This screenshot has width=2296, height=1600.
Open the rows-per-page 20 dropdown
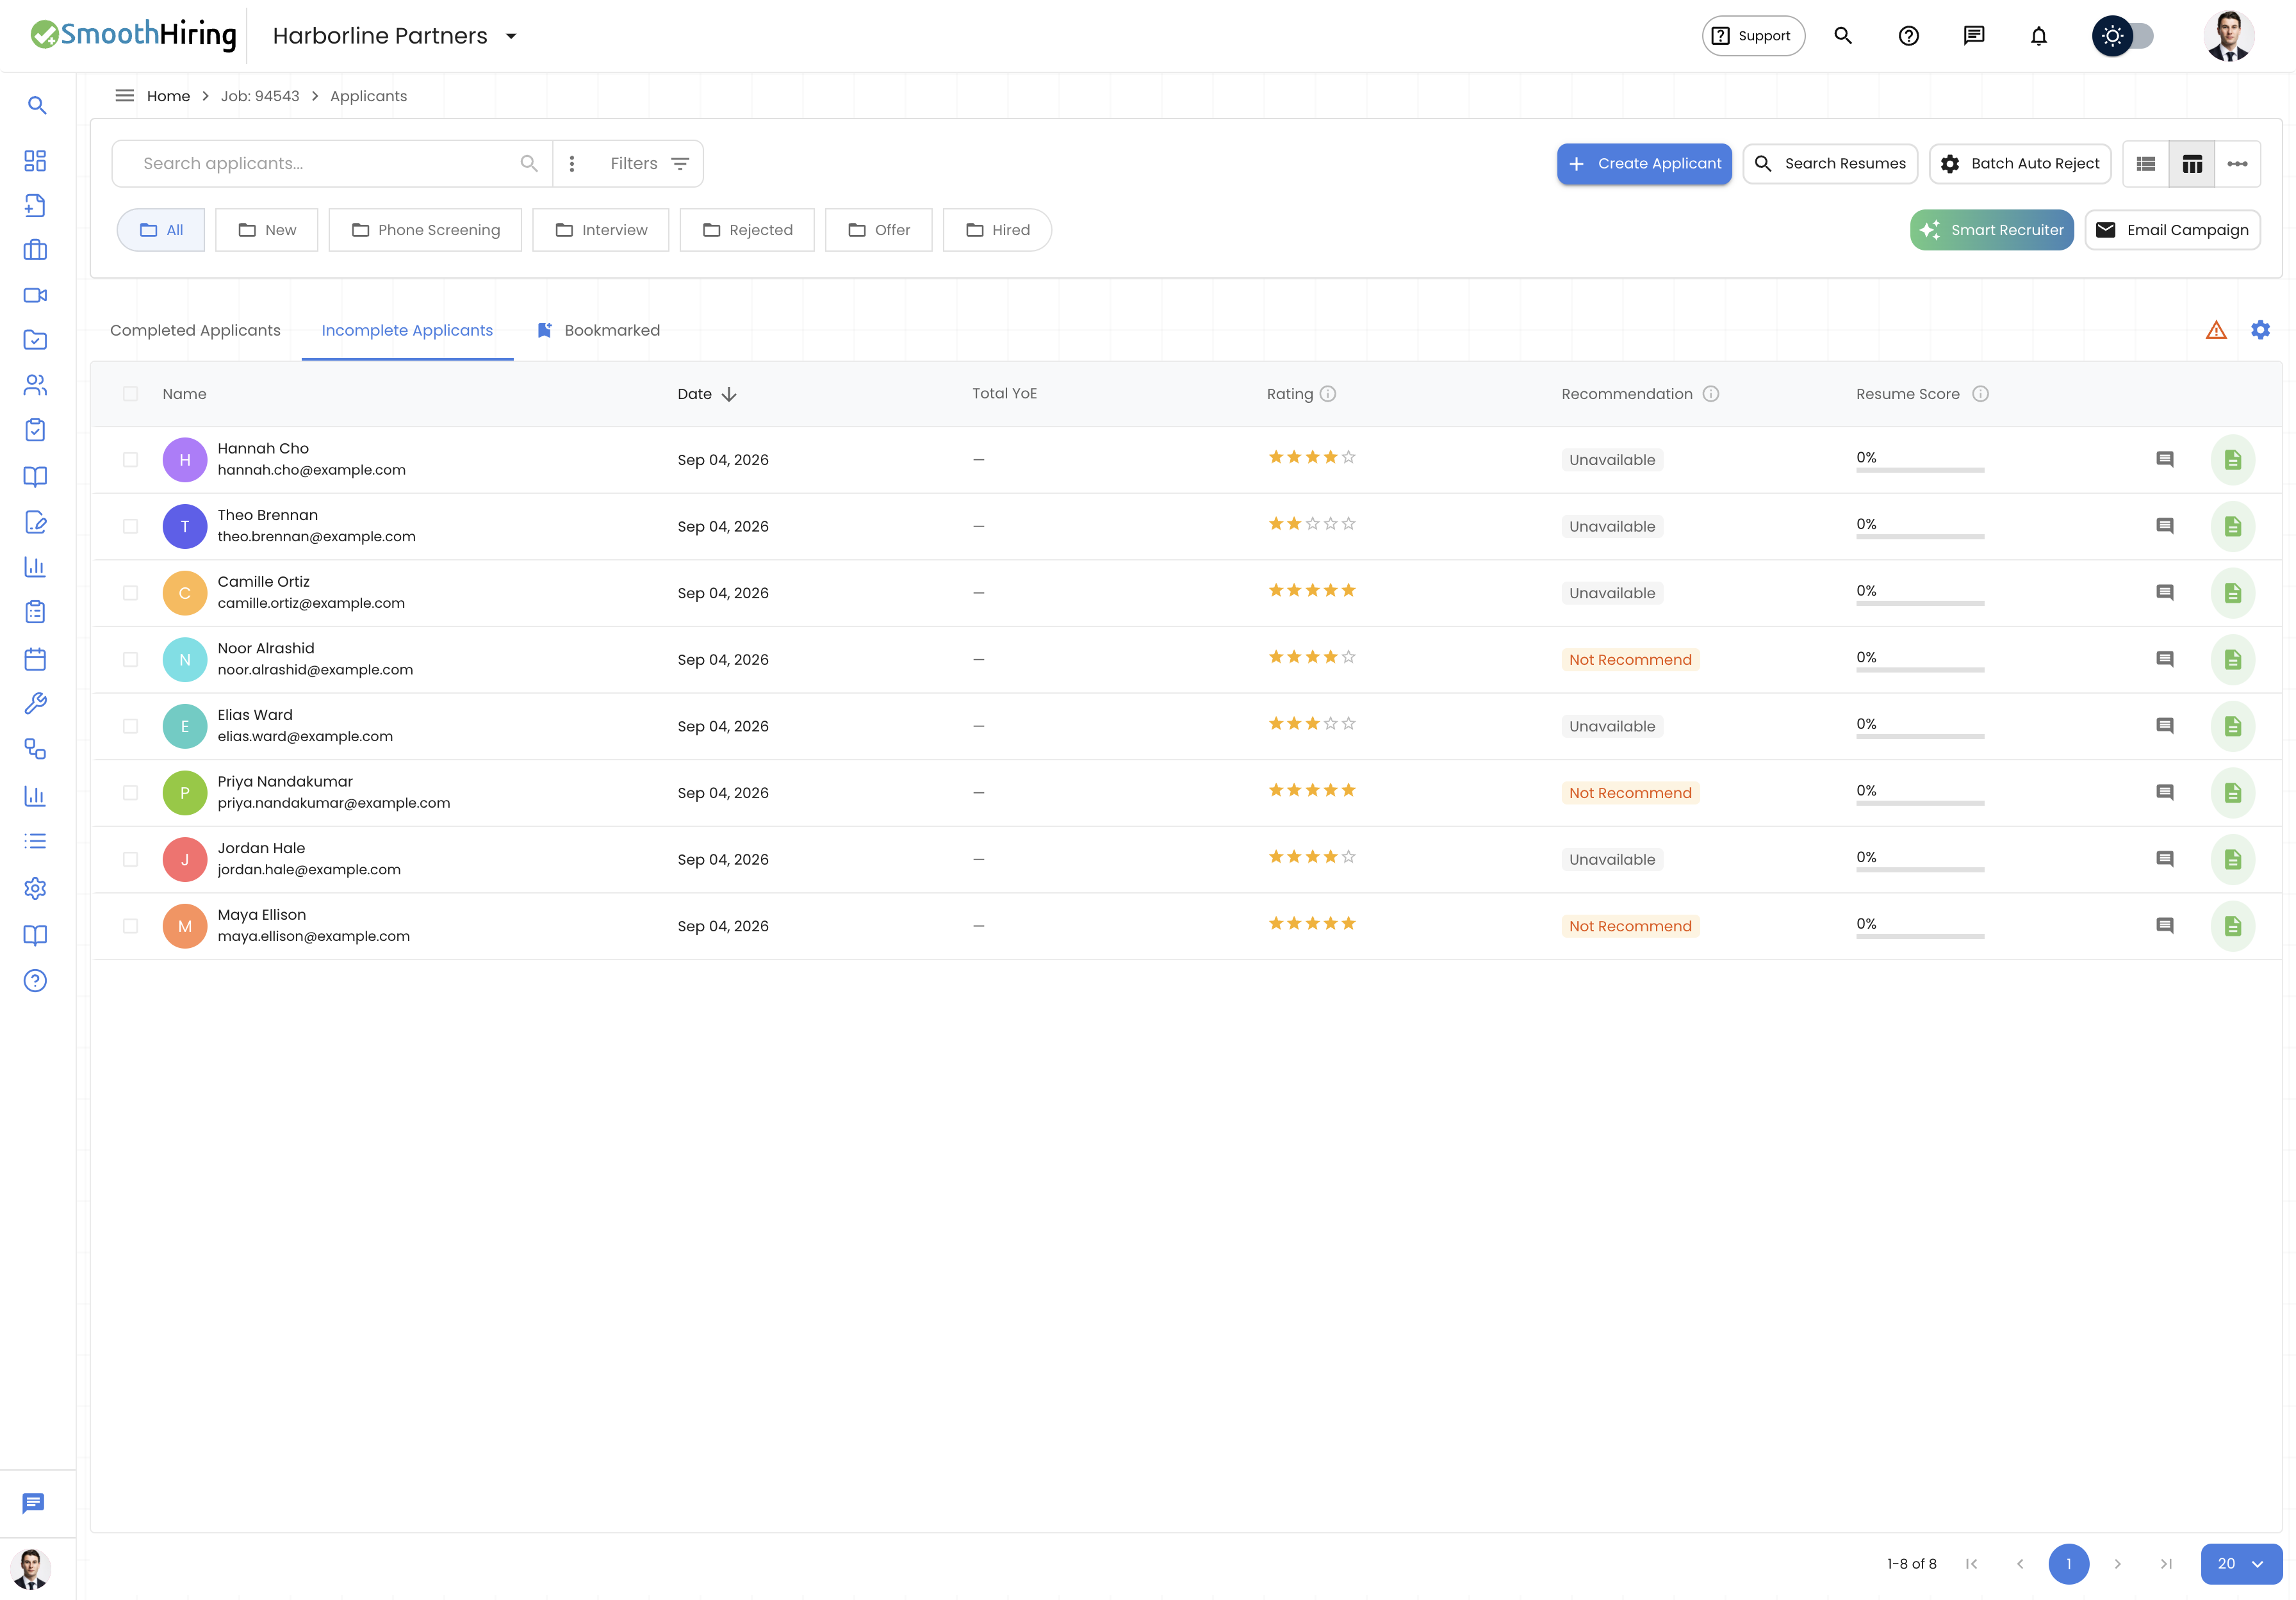coord(2241,1564)
